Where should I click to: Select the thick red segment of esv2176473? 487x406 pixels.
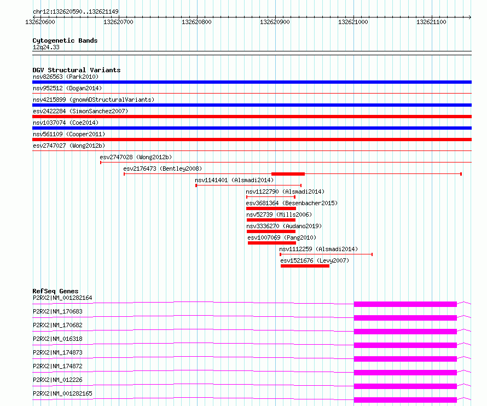(288, 174)
